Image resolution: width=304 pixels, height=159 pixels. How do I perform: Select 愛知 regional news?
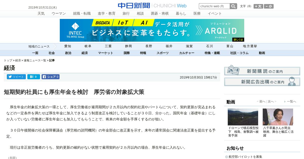click(x=68, y=46)
